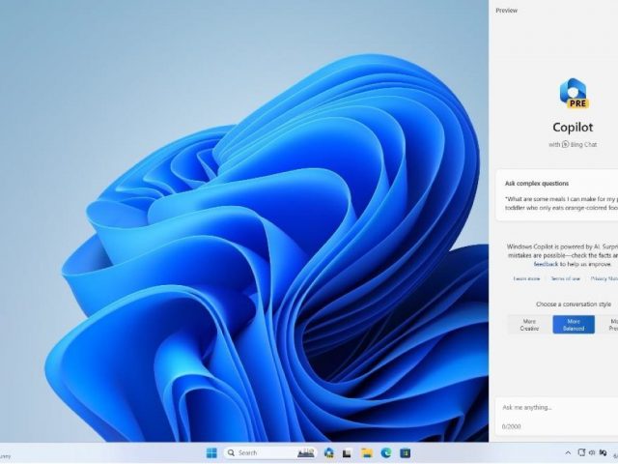
Task: Click the Bing Chat icon under Copilot
Action: (x=565, y=144)
